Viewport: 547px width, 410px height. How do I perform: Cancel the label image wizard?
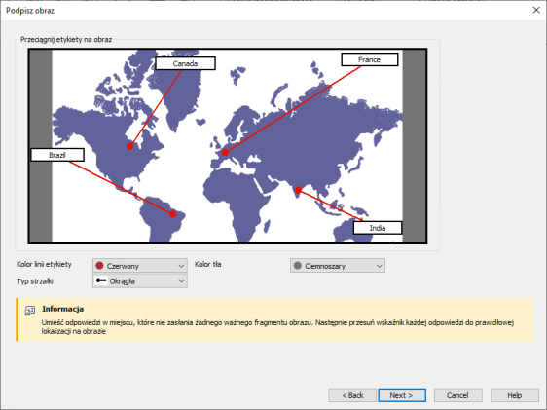(x=458, y=395)
